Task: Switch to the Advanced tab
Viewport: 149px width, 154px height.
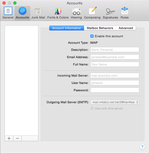Action: [126, 28]
